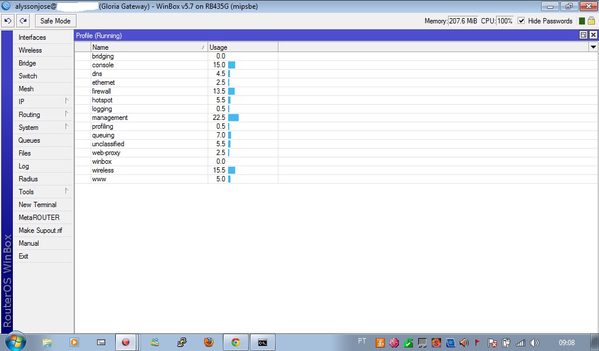Image resolution: width=599 pixels, height=351 pixels.
Task: Open the command prompt taskbar icon
Action: pos(263,343)
